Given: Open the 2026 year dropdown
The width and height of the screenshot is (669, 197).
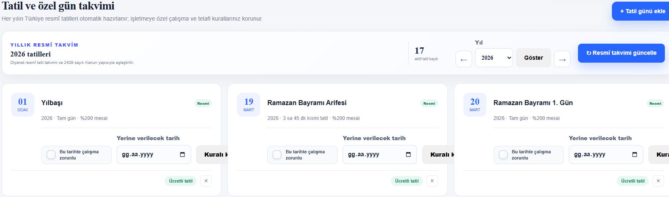Looking at the screenshot, I should pyautogui.click(x=494, y=58).
